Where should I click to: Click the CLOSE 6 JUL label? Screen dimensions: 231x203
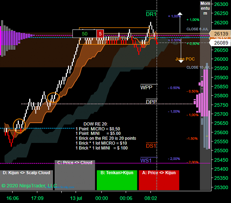click(197, 29)
